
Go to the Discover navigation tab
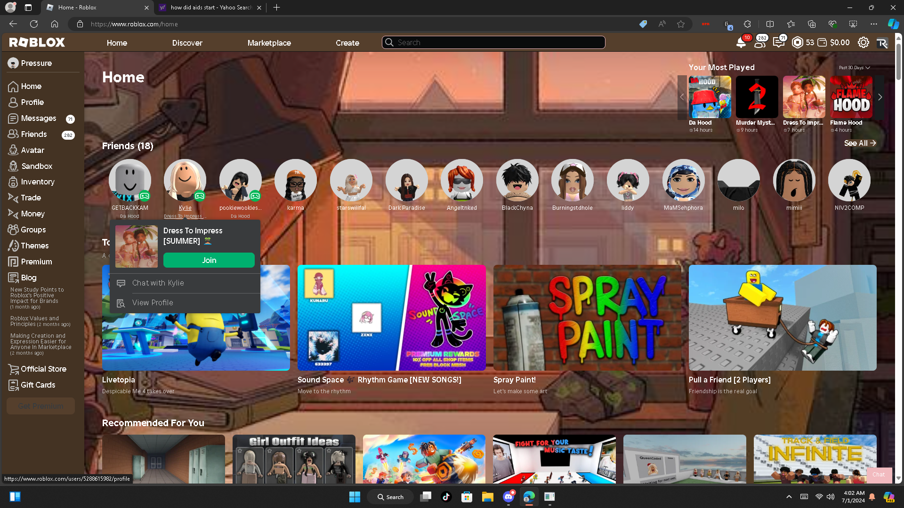pyautogui.click(x=187, y=43)
